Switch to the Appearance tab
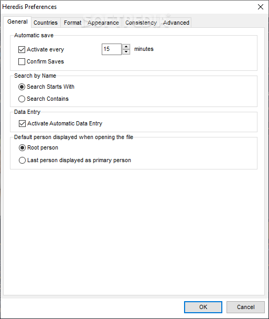 point(103,23)
